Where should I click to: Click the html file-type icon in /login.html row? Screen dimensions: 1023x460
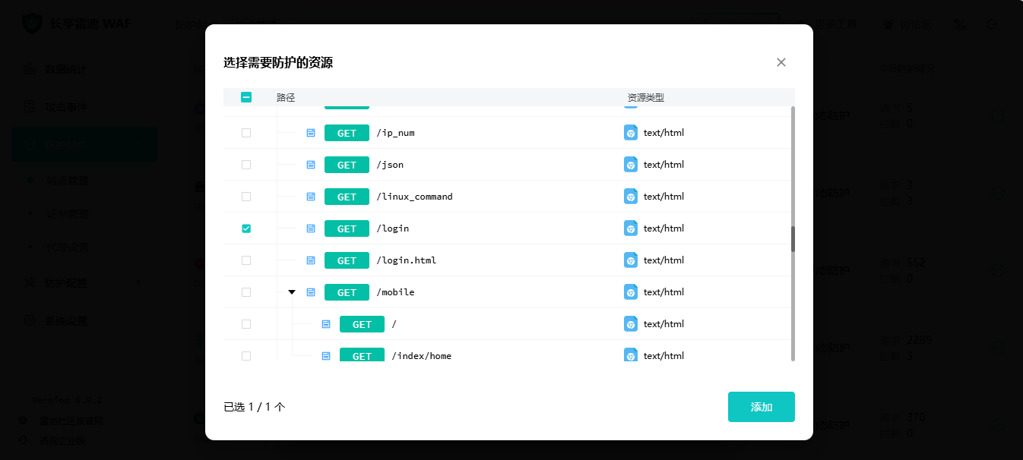click(x=631, y=260)
